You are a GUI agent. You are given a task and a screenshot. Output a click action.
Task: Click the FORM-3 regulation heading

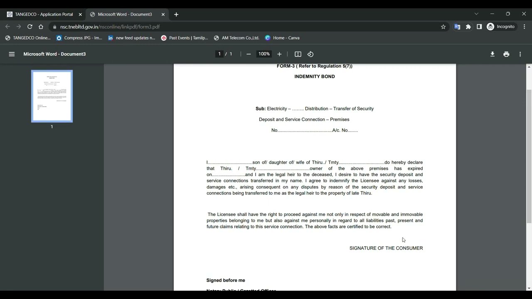[315, 66]
